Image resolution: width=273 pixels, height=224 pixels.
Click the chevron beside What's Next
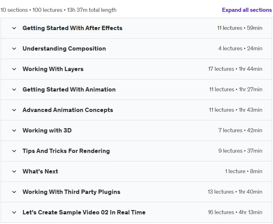[14, 171]
